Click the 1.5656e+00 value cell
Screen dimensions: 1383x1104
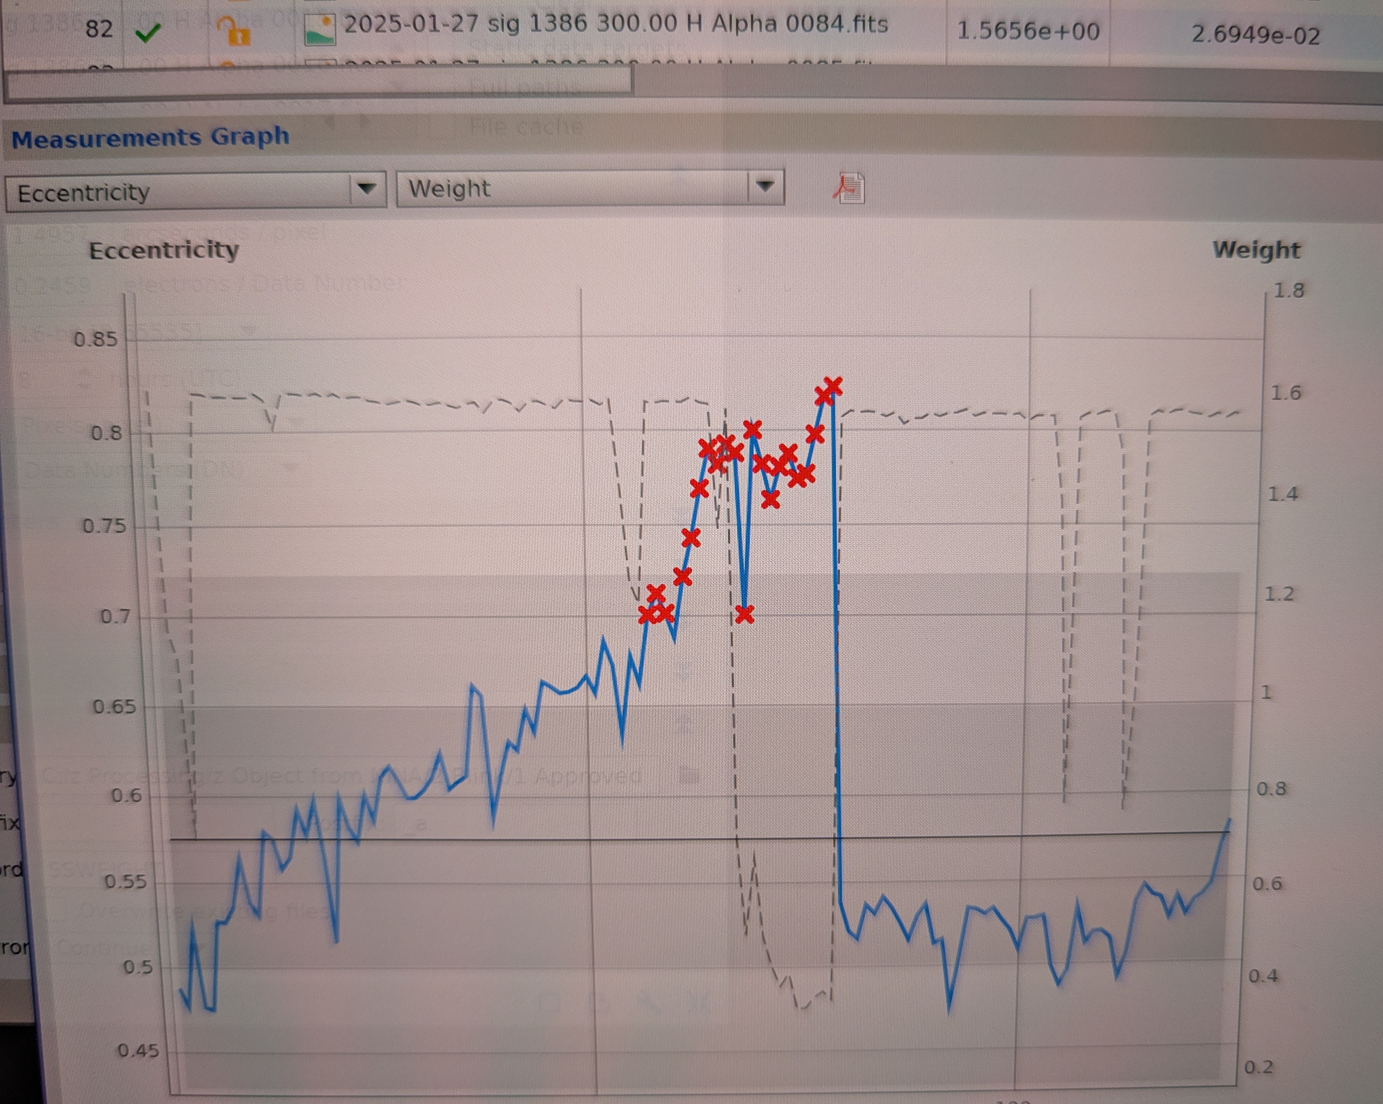coord(1028,31)
